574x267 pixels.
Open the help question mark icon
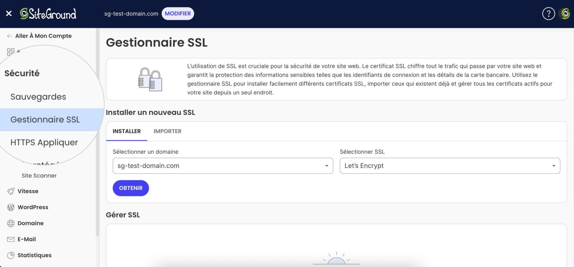(x=549, y=14)
